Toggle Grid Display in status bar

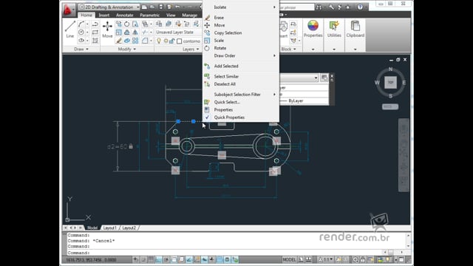click(x=151, y=259)
